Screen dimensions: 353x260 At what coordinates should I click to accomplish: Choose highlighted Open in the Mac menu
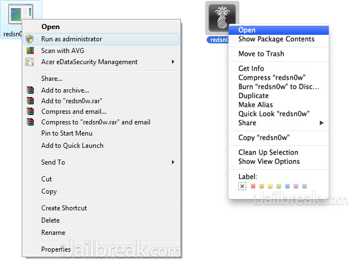tap(278, 30)
